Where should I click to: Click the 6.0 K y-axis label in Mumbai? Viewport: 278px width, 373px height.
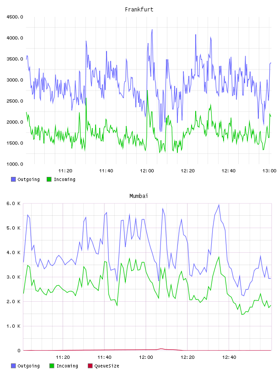(13, 203)
